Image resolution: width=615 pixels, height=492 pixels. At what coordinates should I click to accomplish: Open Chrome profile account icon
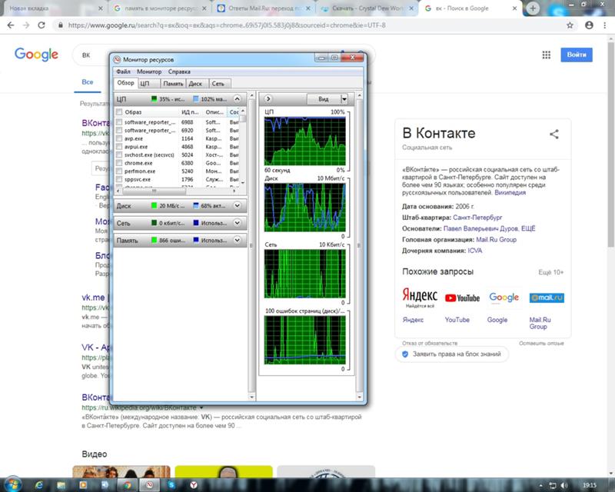point(589,25)
